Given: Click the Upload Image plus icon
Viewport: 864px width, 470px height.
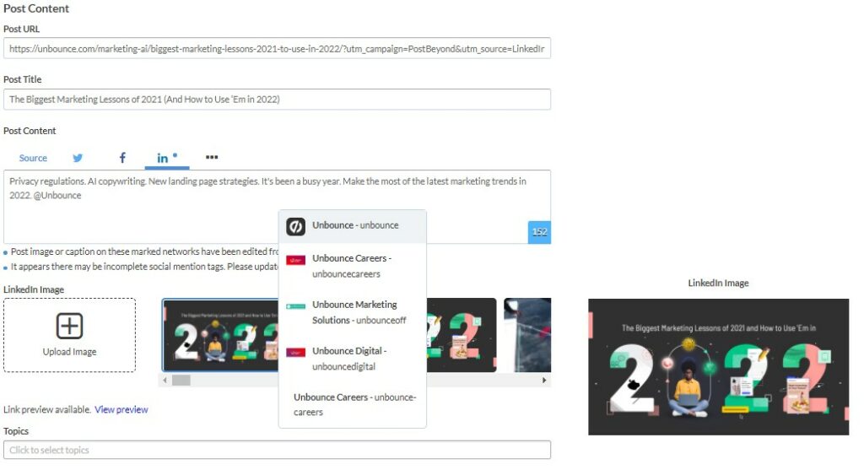Looking at the screenshot, I should pyautogui.click(x=69, y=326).
